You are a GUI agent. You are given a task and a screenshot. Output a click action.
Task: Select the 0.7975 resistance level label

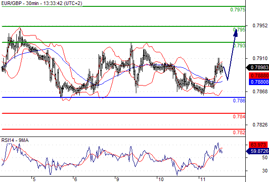point(238,10)
